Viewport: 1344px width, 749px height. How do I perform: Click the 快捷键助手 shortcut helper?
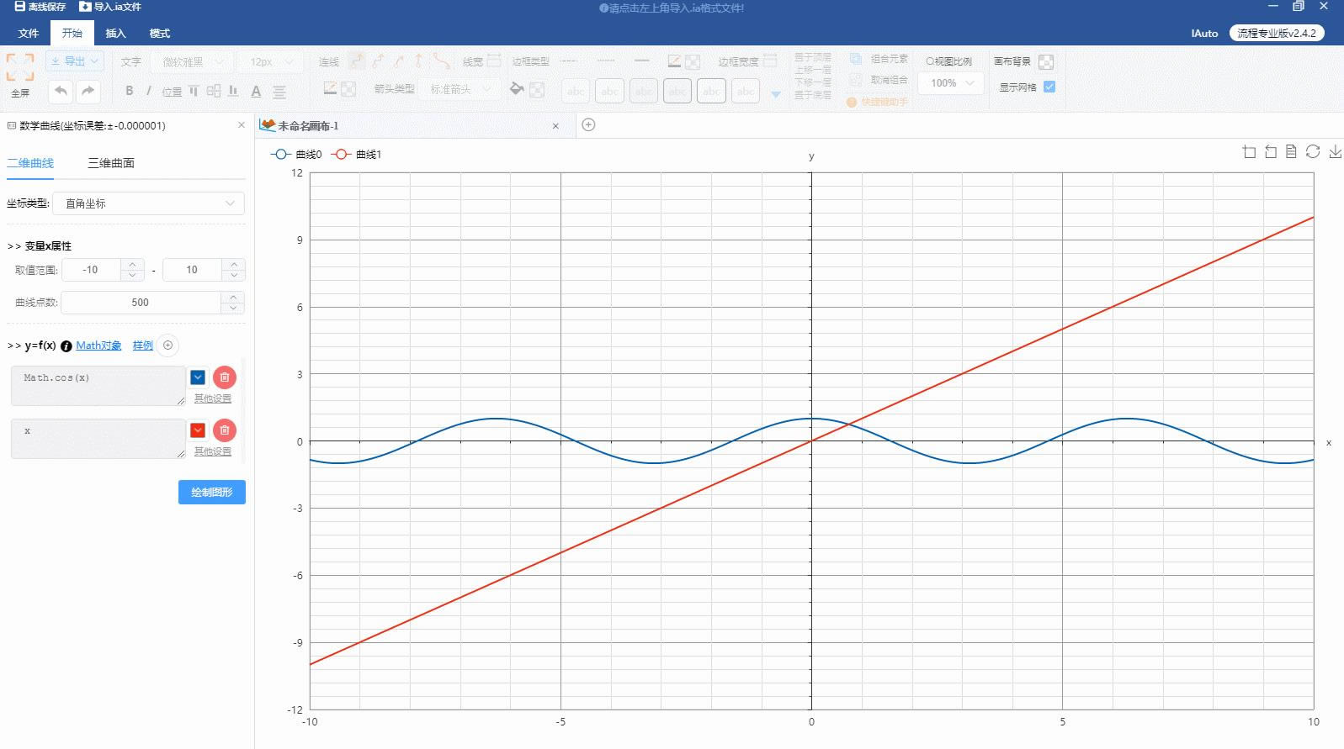878,102
